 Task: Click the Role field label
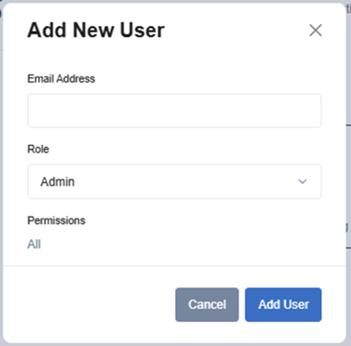pos(38,149)
